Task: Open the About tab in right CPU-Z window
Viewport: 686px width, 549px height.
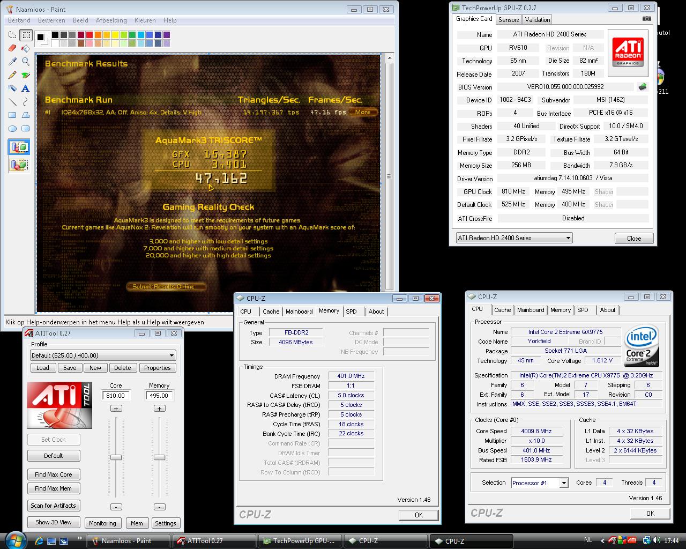Action: [608, 310]
